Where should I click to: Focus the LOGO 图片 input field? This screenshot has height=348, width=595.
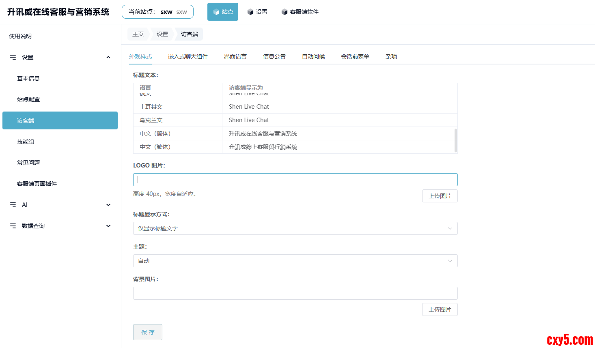pos(295,180)
